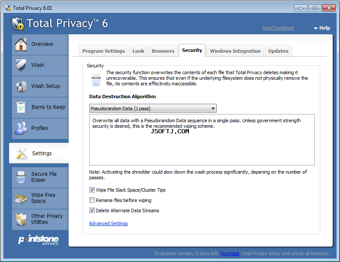Open Secure File Eraser label
Screen dimensions: 340x262
[x=44, y=177]
